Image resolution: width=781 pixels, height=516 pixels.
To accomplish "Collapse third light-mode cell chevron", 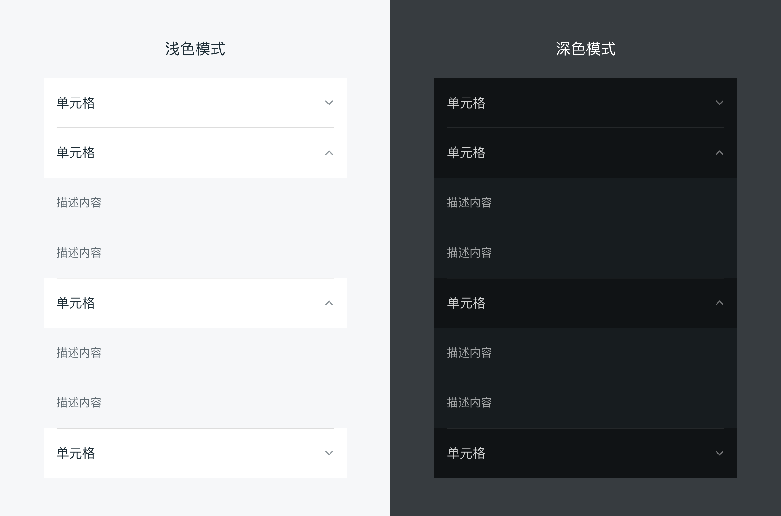I will pyautogui.click(x=329, y=303).
